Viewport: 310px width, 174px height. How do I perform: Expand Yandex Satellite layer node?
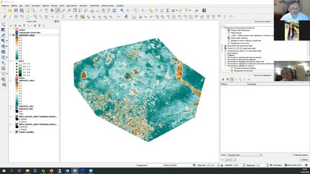tap(11, 132)
